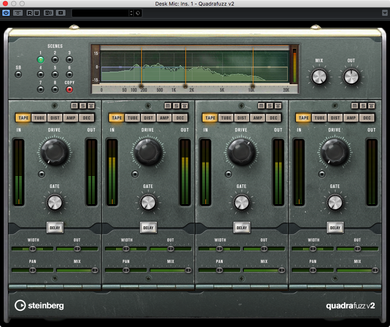390x327 pixels.
Task: Solo band 4 with its S button
Action: click(x=363, y=106)
